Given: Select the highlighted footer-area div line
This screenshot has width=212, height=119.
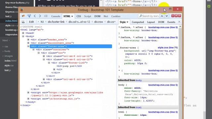Looking at the screenshot, I should (x=71, y=46).
